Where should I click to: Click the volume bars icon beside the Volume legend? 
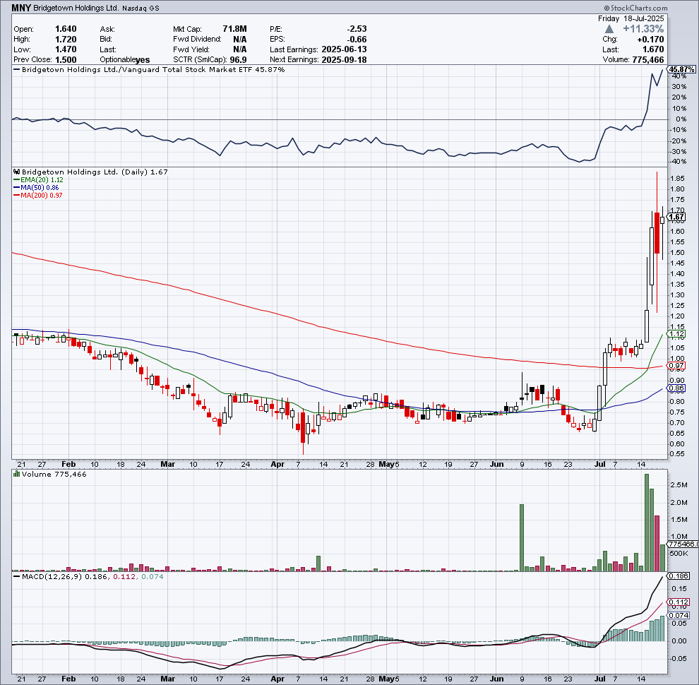(x=17, y=474)
